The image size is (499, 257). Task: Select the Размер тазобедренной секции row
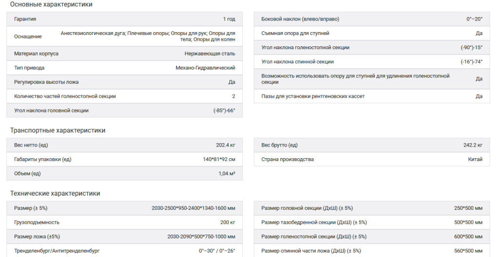click(x=372, y=222)
